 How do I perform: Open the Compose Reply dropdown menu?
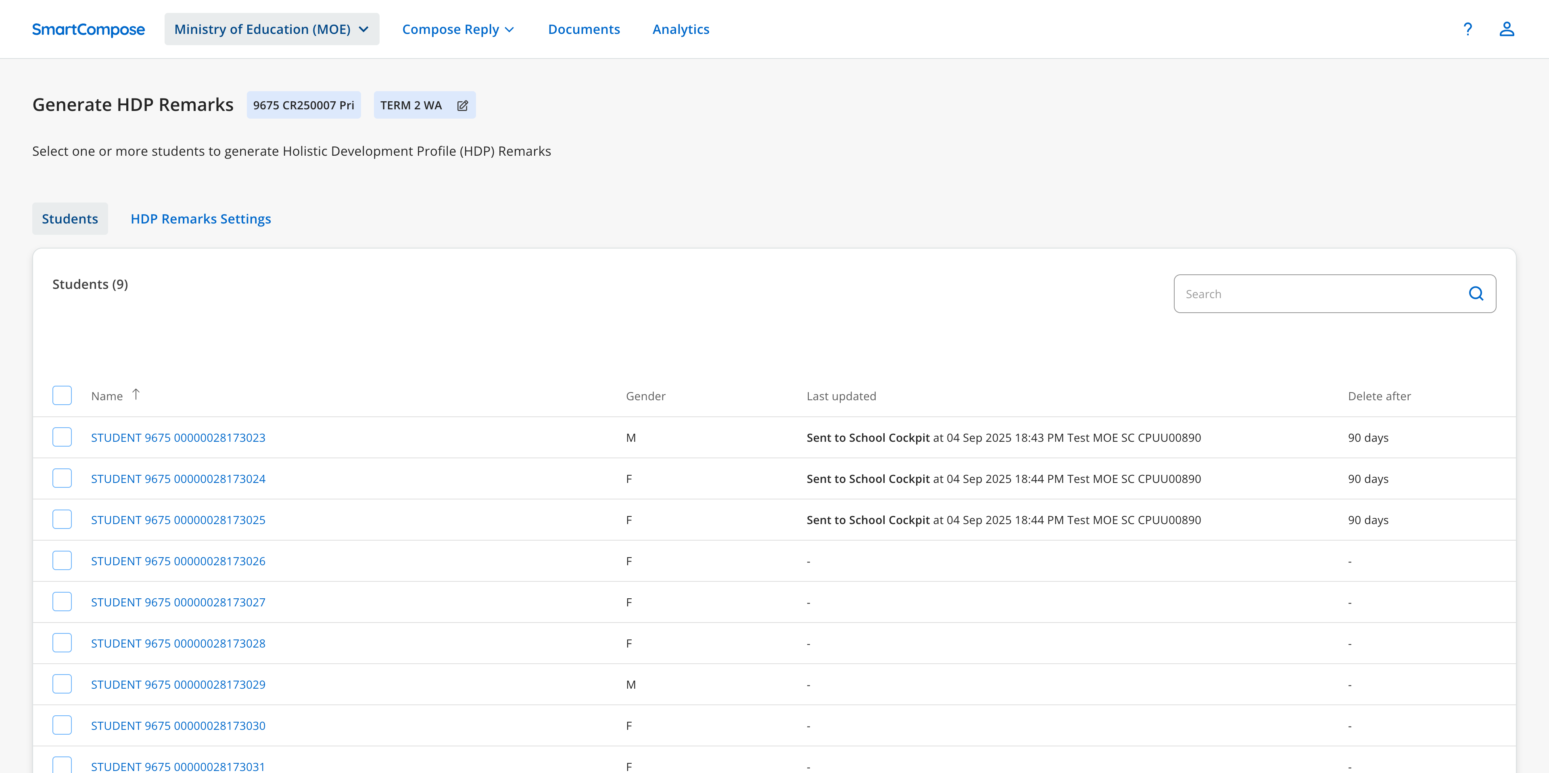click(457, 29)
